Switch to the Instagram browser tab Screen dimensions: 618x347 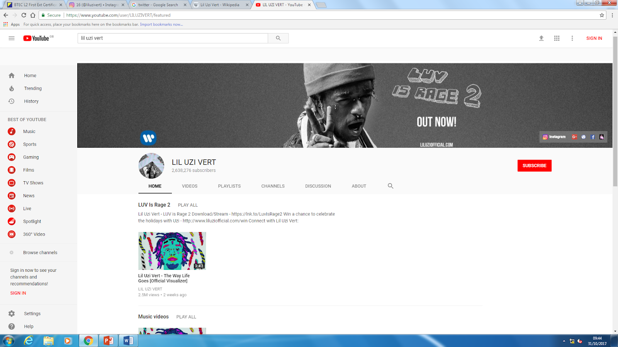pos(97,5)
